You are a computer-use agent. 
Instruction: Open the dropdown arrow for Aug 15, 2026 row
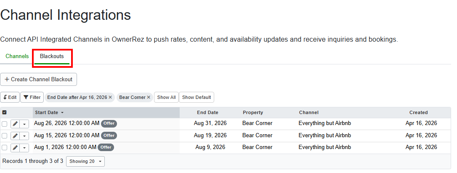[x=24, y=136]
